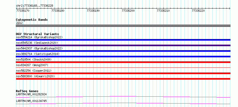Screen dimensions: 238x107
Task: Click the nsv5554214 (ByrskaBishop2022) variant label
Action: pyautogui.click(x=39, y=37)
